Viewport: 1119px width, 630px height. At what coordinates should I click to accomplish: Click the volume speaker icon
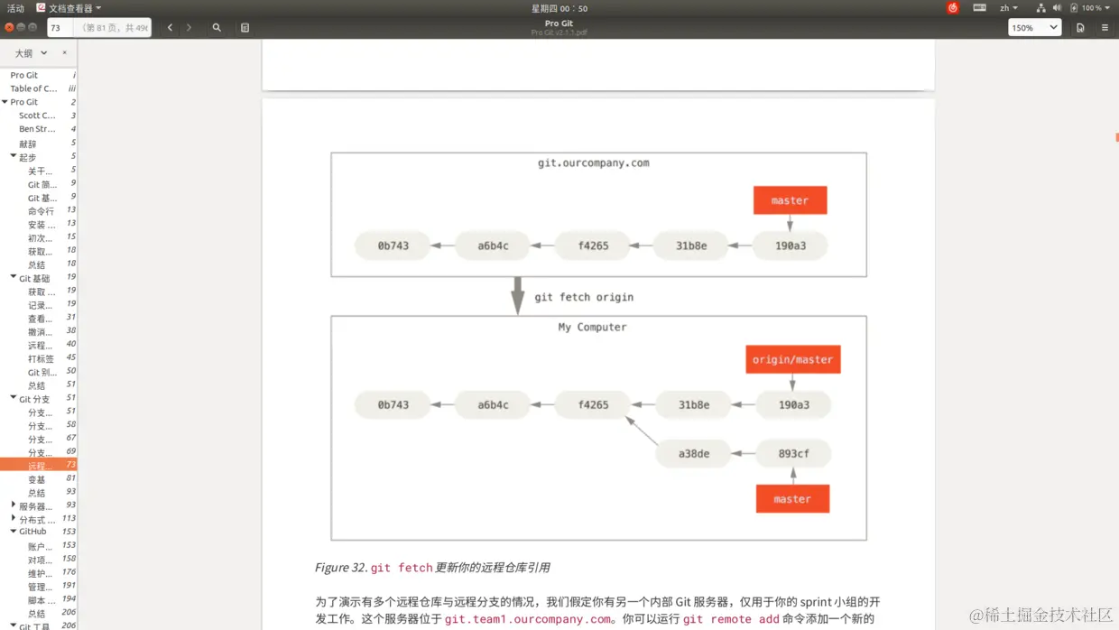[1057, 8]
